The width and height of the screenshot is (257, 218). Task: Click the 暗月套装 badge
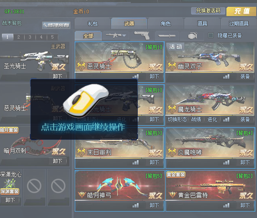coord(9,130)
